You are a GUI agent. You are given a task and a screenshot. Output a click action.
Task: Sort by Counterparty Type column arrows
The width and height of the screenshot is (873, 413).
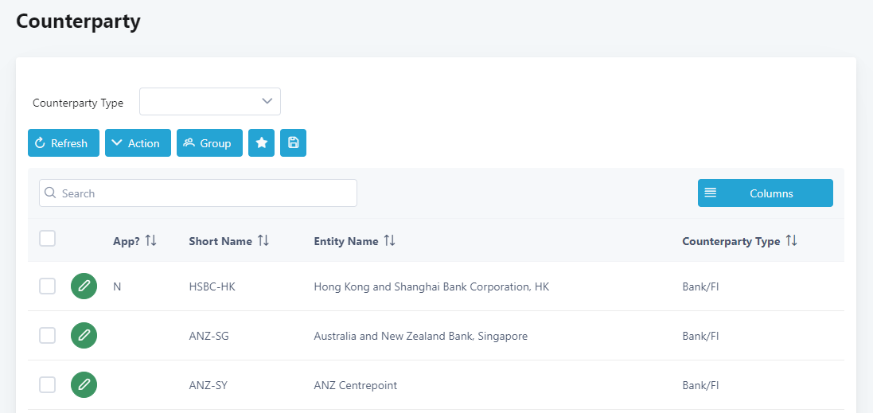tap(791, 241)
